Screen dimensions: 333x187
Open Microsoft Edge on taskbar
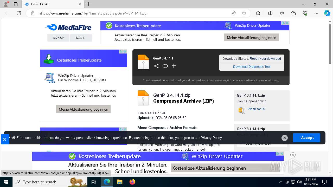point(107,182)
